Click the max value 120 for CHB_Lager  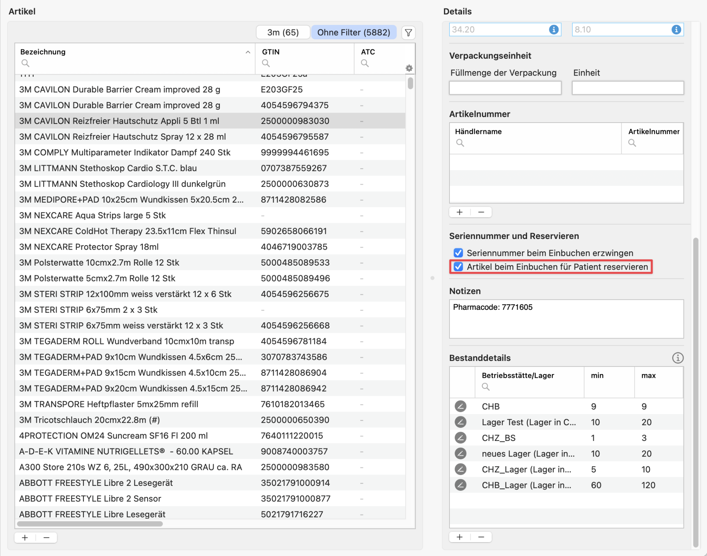pyautogui.click(x=648, y=485)
